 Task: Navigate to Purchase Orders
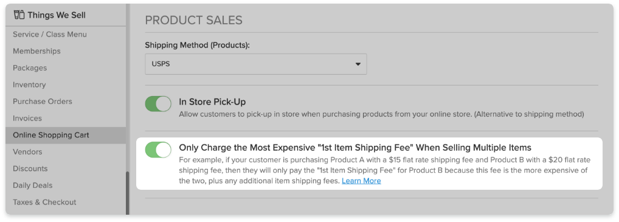(x=43, y=101)
